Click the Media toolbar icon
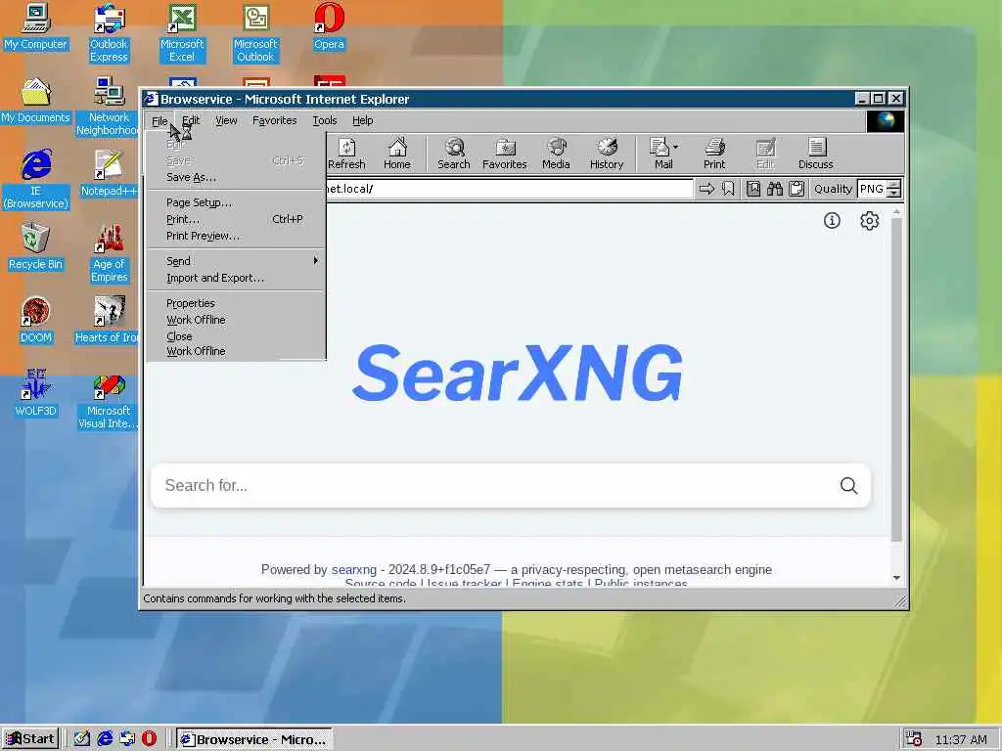This screenshot has height=751, width=1002. (556, 154)
